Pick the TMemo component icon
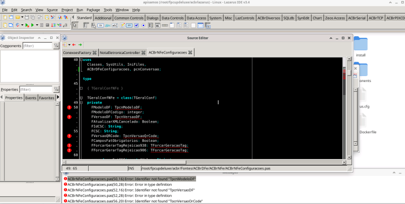Screen dimensions: 405x204 pyautogui.click(x=122, y=25)
